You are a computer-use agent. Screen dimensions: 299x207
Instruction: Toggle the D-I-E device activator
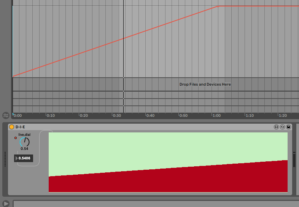point(12,127)
